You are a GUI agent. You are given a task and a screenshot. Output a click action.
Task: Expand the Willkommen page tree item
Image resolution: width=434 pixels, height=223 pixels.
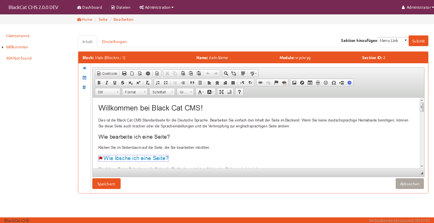tap(3, 47)
